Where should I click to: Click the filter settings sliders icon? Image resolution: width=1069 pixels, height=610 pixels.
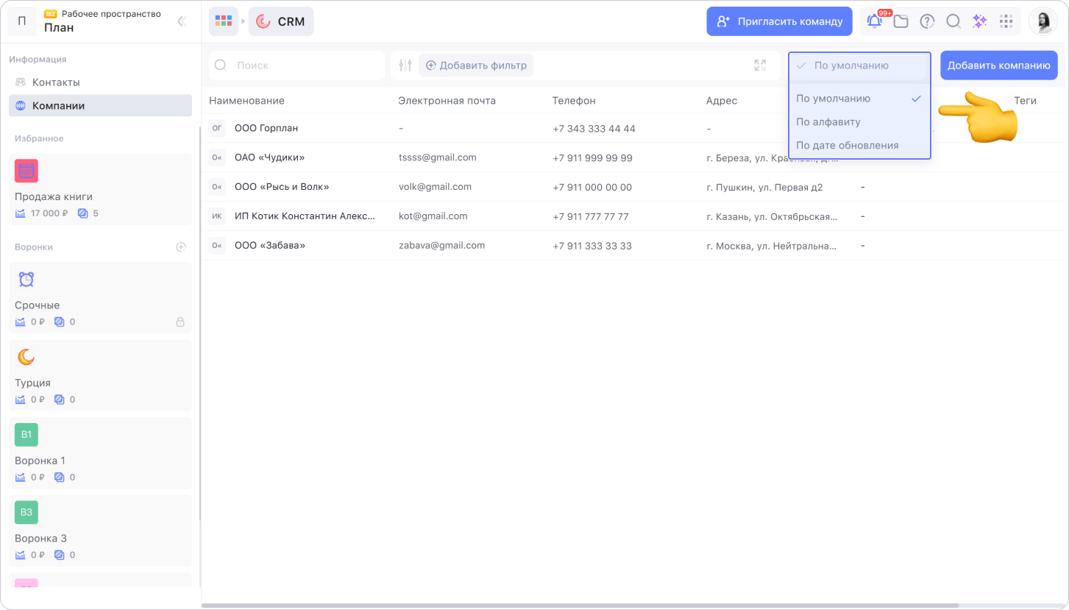[405, 65]
